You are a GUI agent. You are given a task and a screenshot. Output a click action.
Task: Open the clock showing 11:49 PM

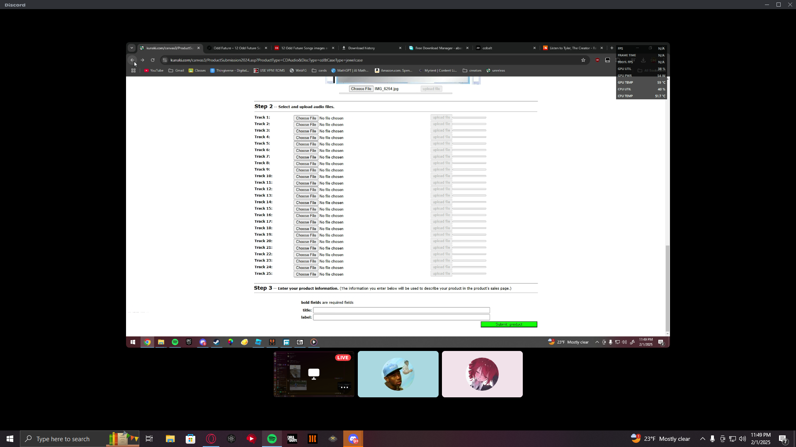tap(760, 439)
